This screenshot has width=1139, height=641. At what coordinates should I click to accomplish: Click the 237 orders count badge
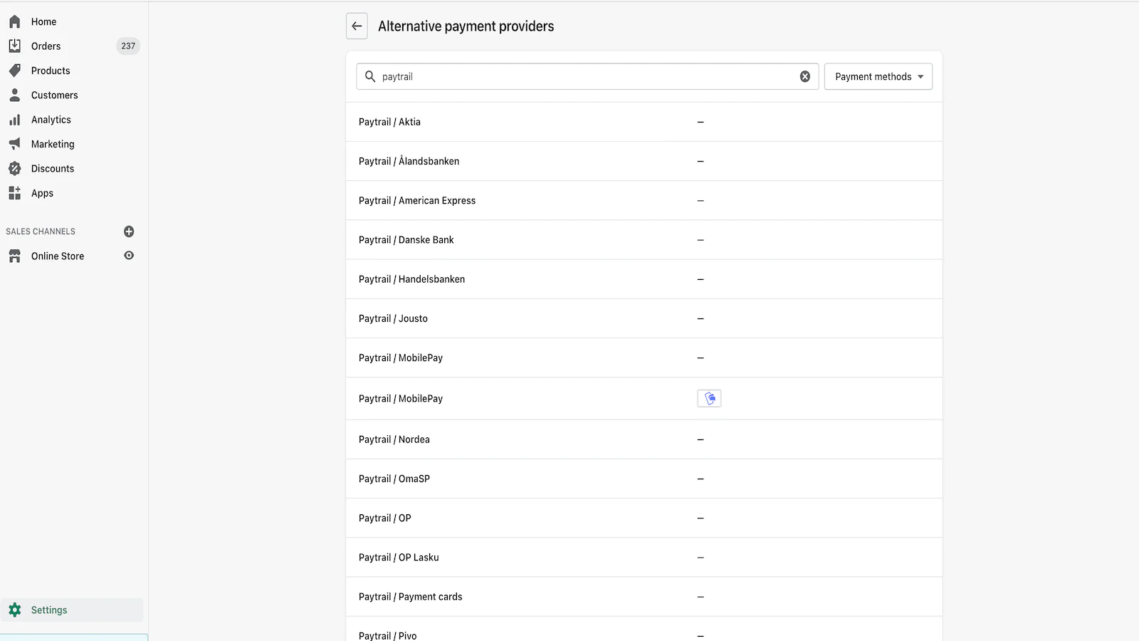[128, 46]
